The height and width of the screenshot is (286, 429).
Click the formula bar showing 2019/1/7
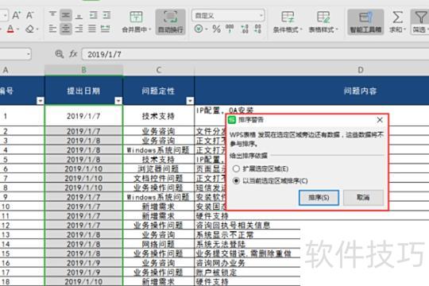pyautogui.click(x=255, y=54)
